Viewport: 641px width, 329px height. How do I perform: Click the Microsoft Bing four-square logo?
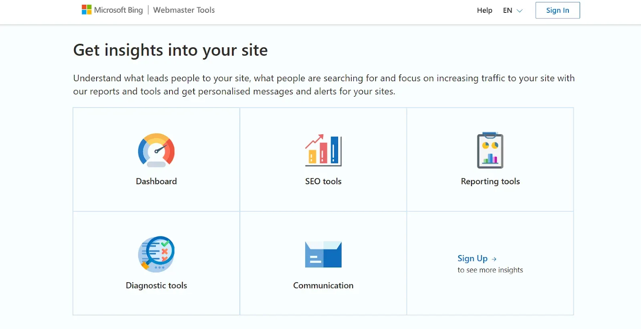click(x=87, y=10)
